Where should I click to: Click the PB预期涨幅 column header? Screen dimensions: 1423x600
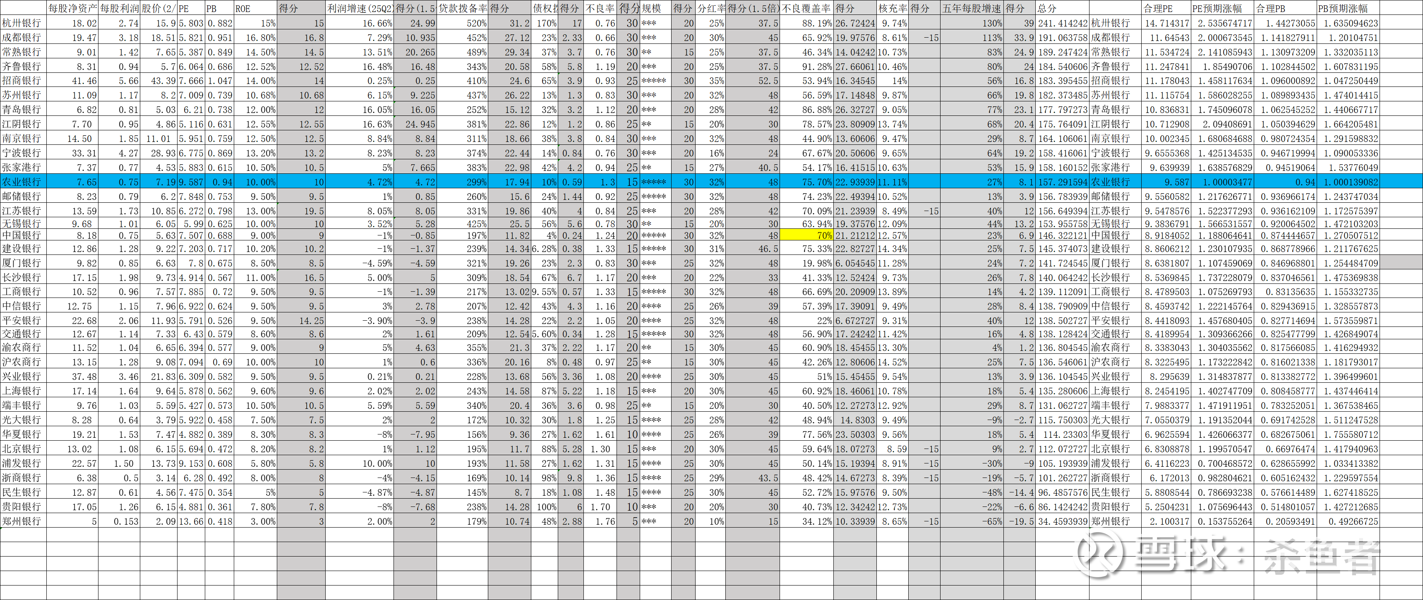[1348, 8]
